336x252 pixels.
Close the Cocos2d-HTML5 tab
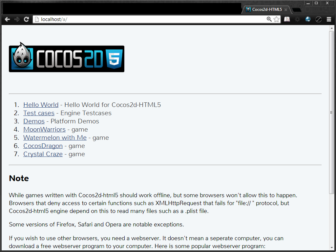[286, 10]
